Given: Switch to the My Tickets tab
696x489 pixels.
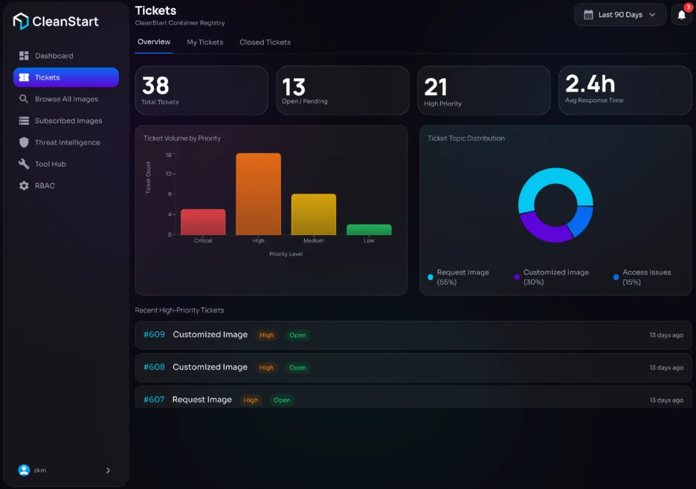Looking at the screenshot, I should click(204, 42).
